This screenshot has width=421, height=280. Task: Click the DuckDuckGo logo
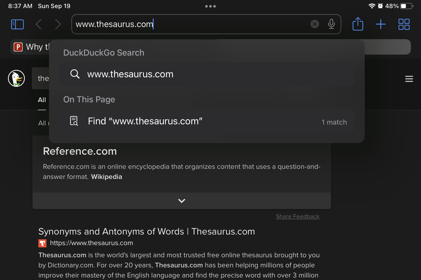pos(16,78)
